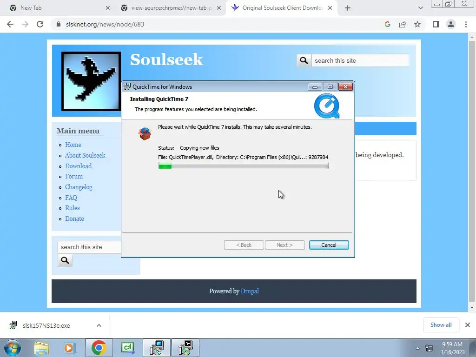Launch Windows Media Player from the taskbar
Viewport: 476px width, 357px height.
point(69,348)
